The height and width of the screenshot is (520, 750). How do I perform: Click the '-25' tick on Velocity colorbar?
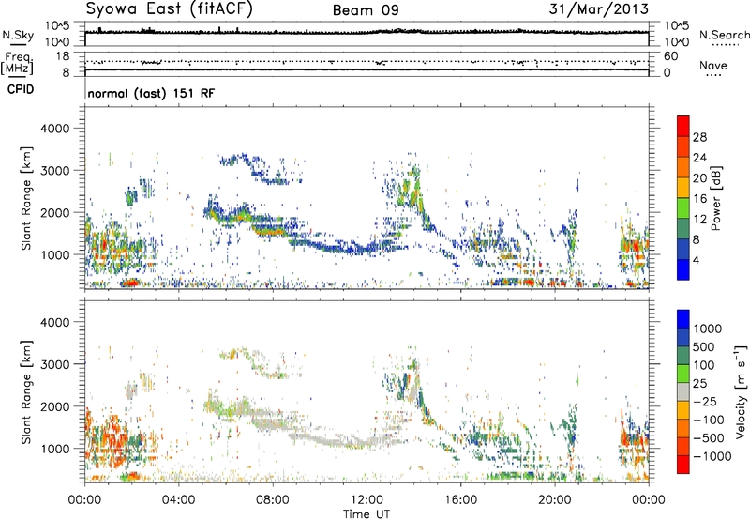(704, 402)
